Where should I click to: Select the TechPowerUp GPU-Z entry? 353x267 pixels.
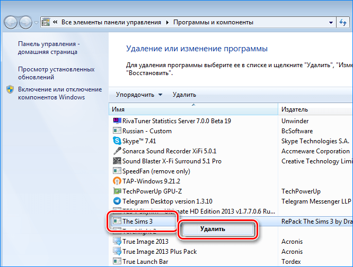click(152, 191)
